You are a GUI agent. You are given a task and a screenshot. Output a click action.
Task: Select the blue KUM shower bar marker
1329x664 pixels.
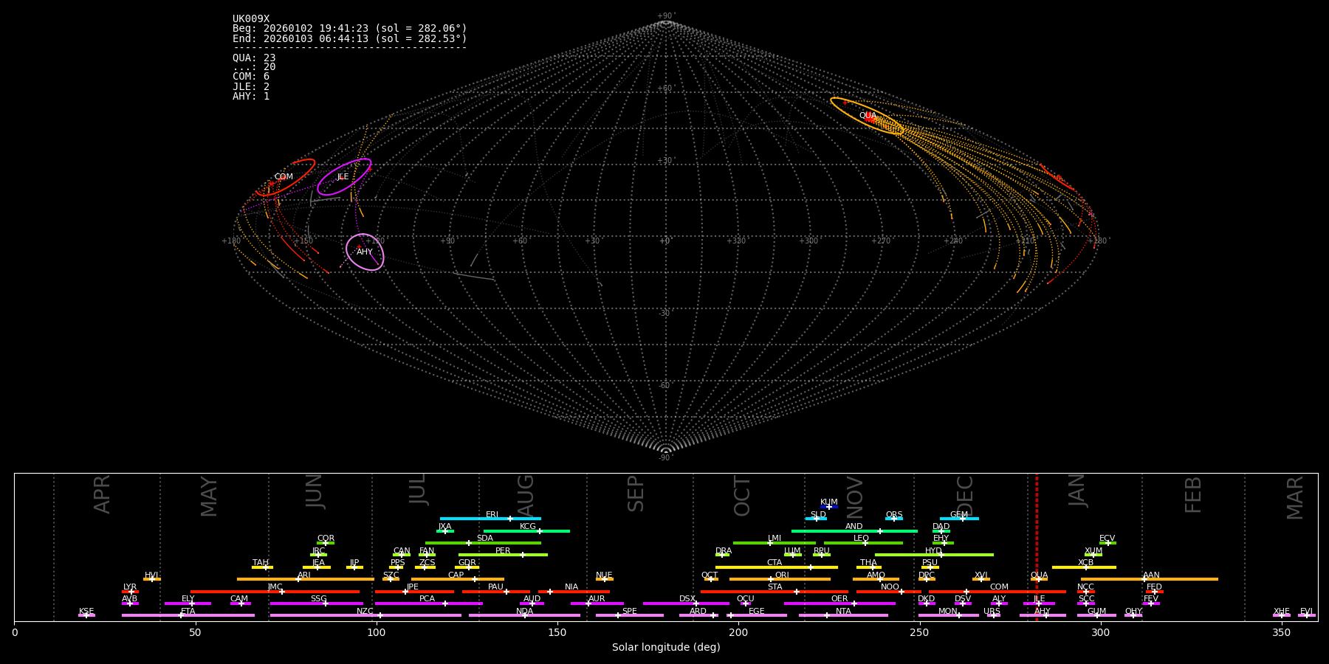pyautogui.click(x=829, y=507)
